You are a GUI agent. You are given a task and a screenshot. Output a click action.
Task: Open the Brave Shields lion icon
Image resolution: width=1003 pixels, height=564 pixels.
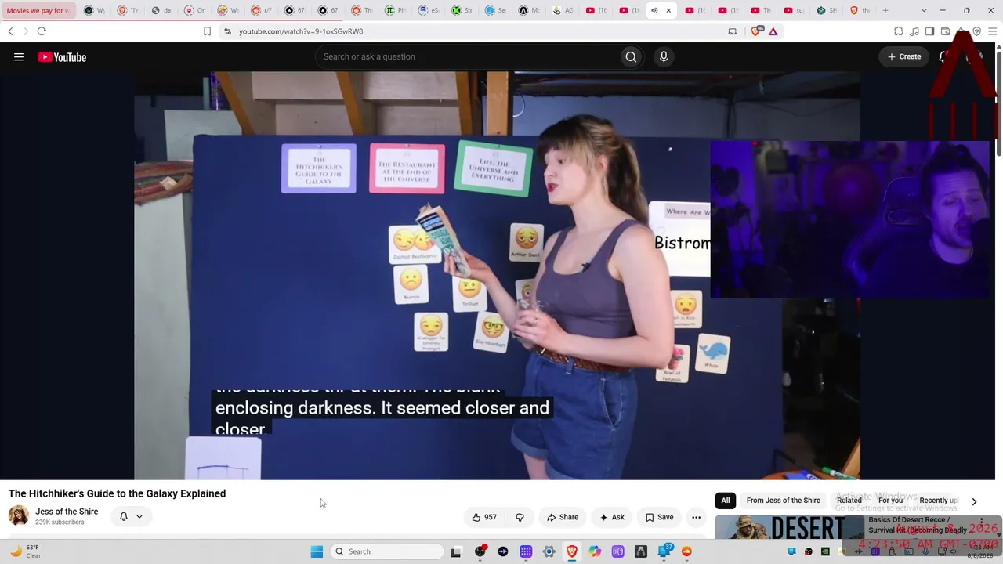[756, 31]
